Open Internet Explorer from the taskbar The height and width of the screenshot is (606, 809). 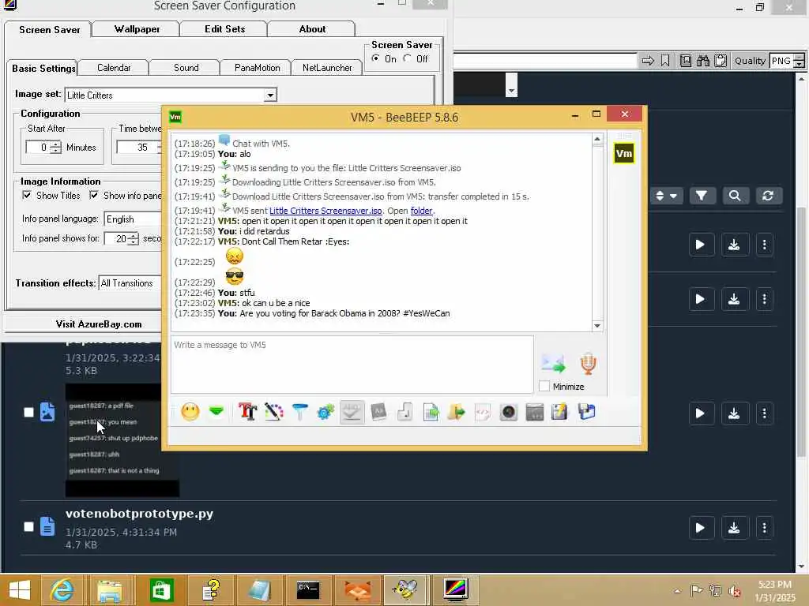(x=62, y=589)
